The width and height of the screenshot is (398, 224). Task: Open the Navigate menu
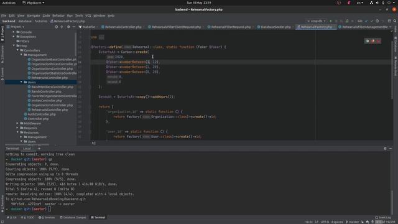[x=34, y=16]
